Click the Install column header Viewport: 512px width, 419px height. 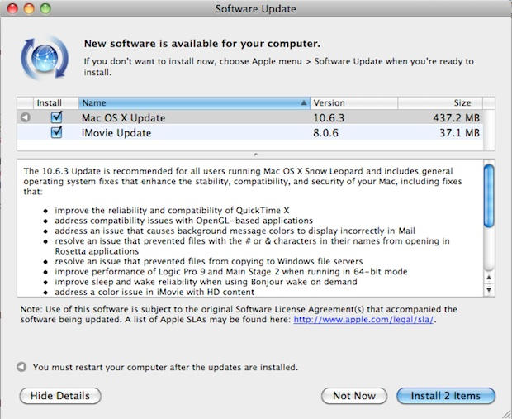(x=49, y=103)
